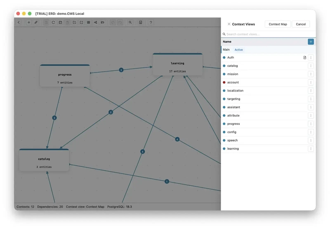Open the kebab menu for learning row
The height and width of the screenshot is (229, 330).
point(311,149)
